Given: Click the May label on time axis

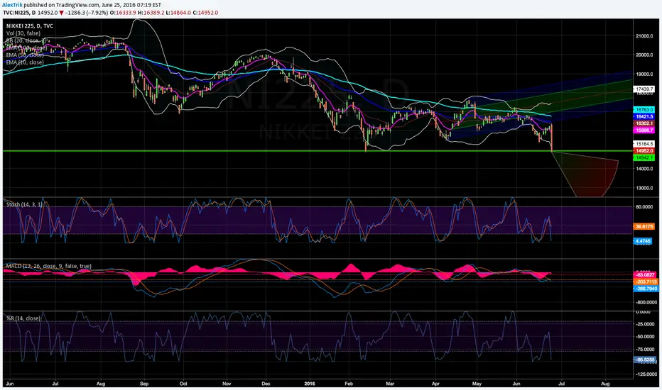Looking at the screenshot, I should (x=477, y=384).
